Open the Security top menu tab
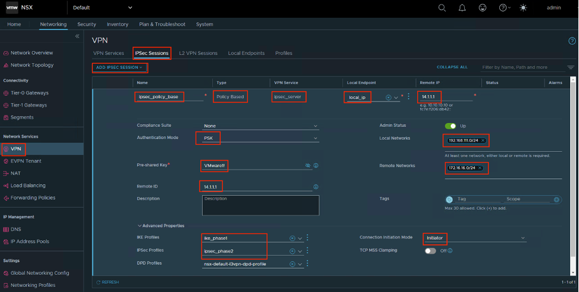Screen dimensions: 579x292 tap(87, 24)
